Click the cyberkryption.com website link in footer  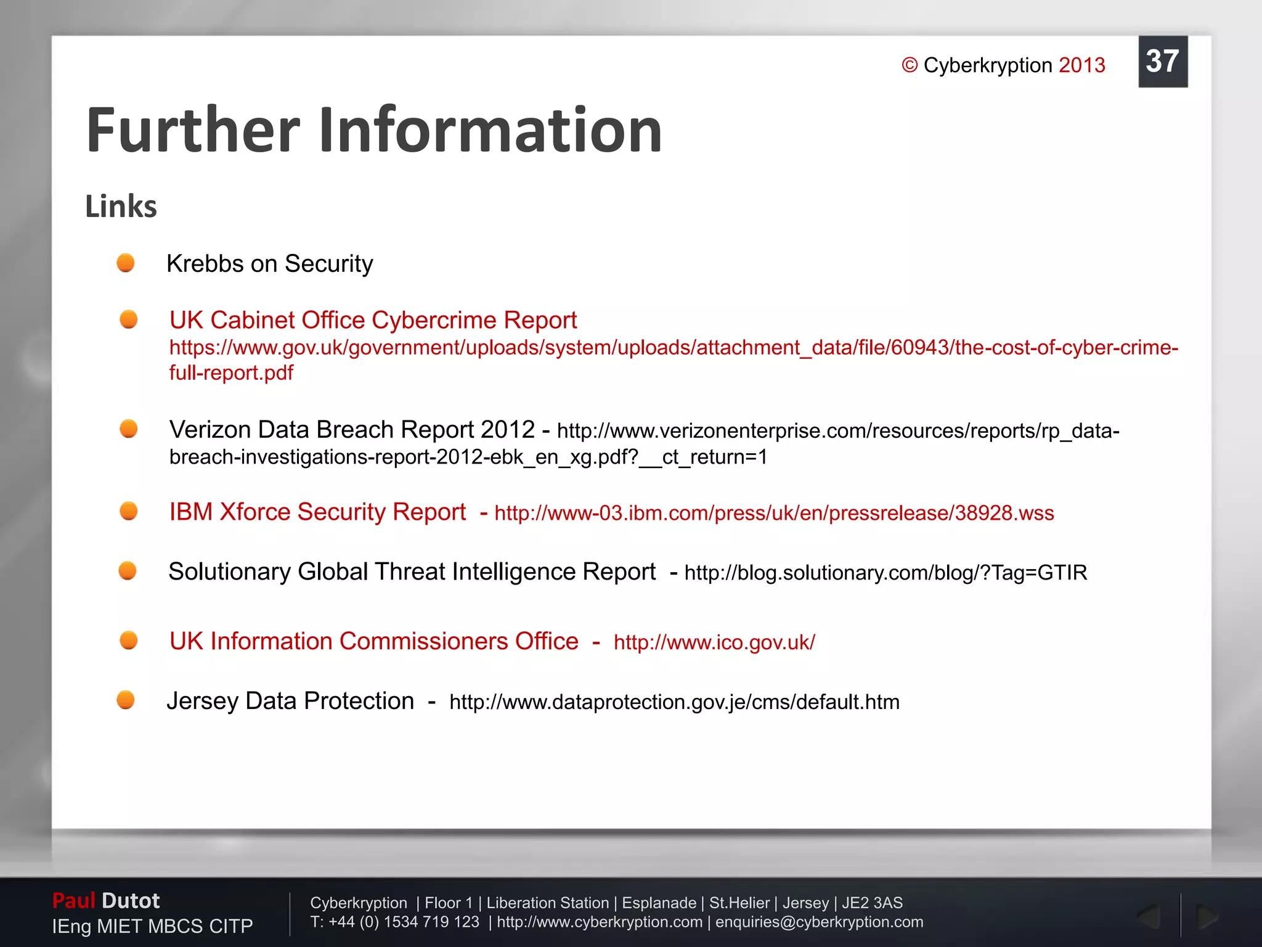point(600,922)
